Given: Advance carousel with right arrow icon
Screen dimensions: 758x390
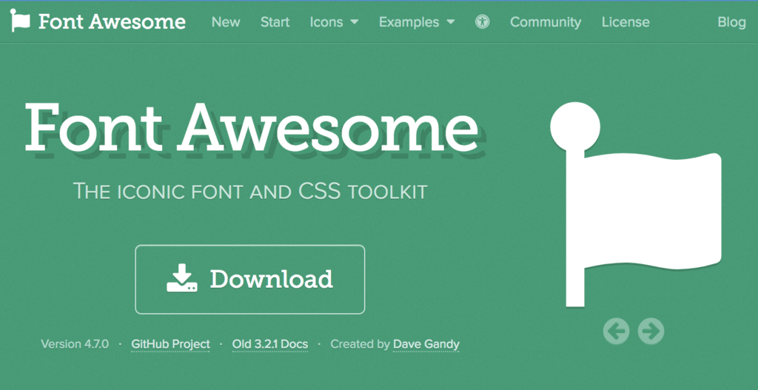Looking at the screenshot, I should coord(651,331).
